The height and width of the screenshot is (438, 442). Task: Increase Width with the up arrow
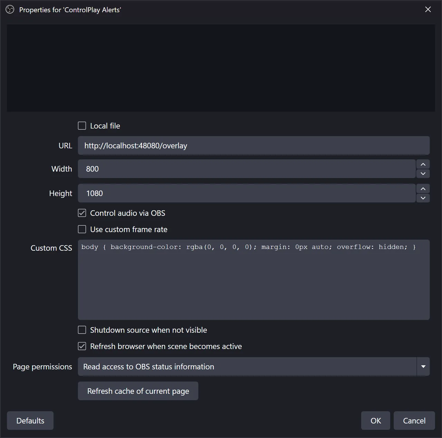(x=423, y=164)
